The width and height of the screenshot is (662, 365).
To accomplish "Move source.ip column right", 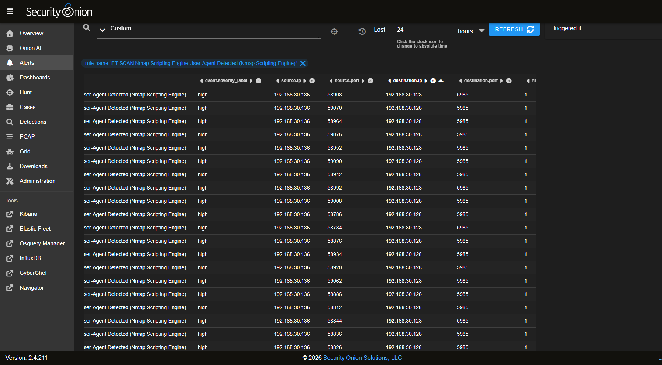I will coord(305,81).
